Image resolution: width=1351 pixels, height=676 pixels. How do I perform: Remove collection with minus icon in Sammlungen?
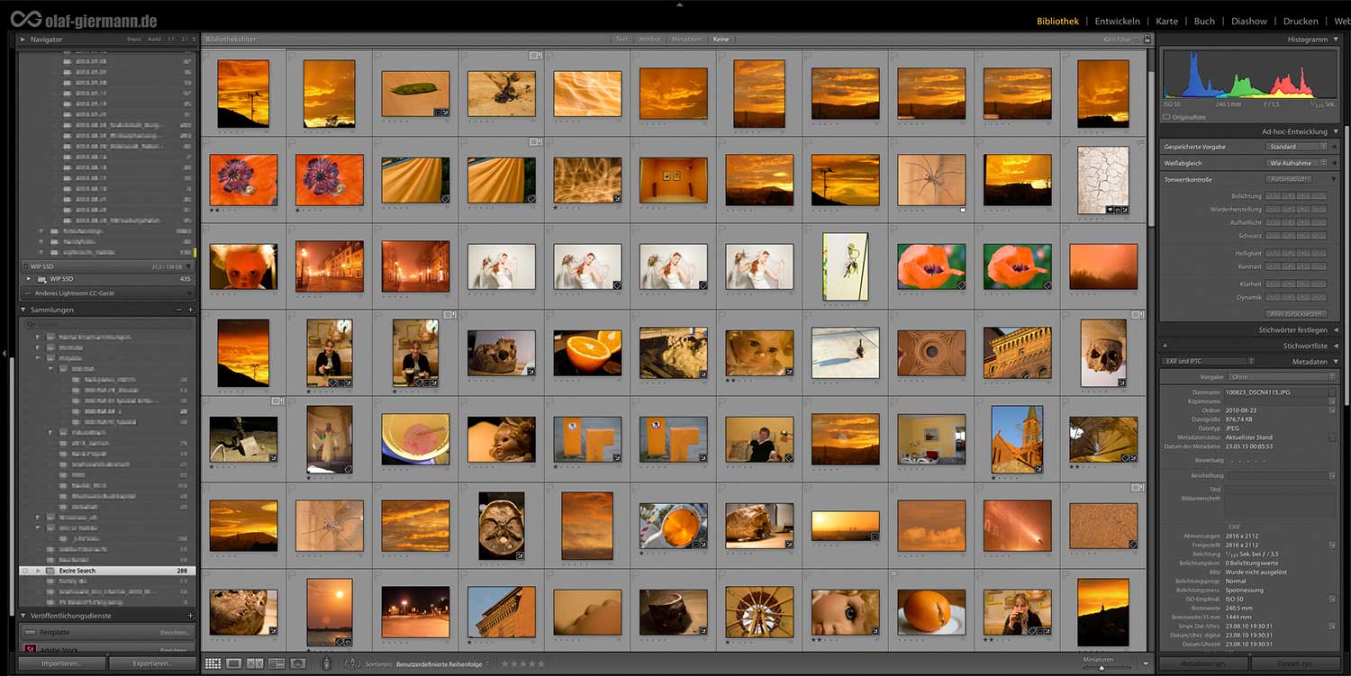click(x=178, y=310)
